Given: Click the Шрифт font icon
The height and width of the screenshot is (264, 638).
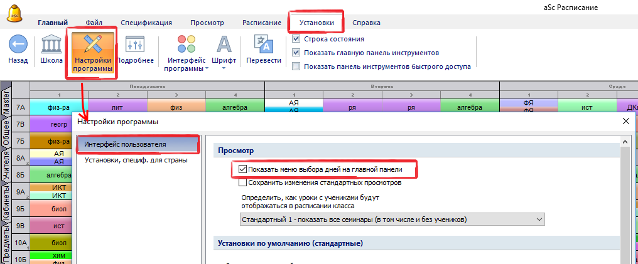Looking at the screenshot, I should tap(224, 45).
